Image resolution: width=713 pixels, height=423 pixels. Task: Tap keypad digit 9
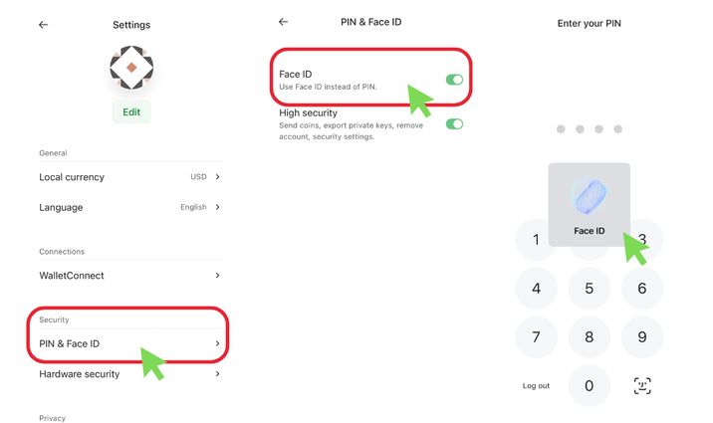(x=641, y=337)
